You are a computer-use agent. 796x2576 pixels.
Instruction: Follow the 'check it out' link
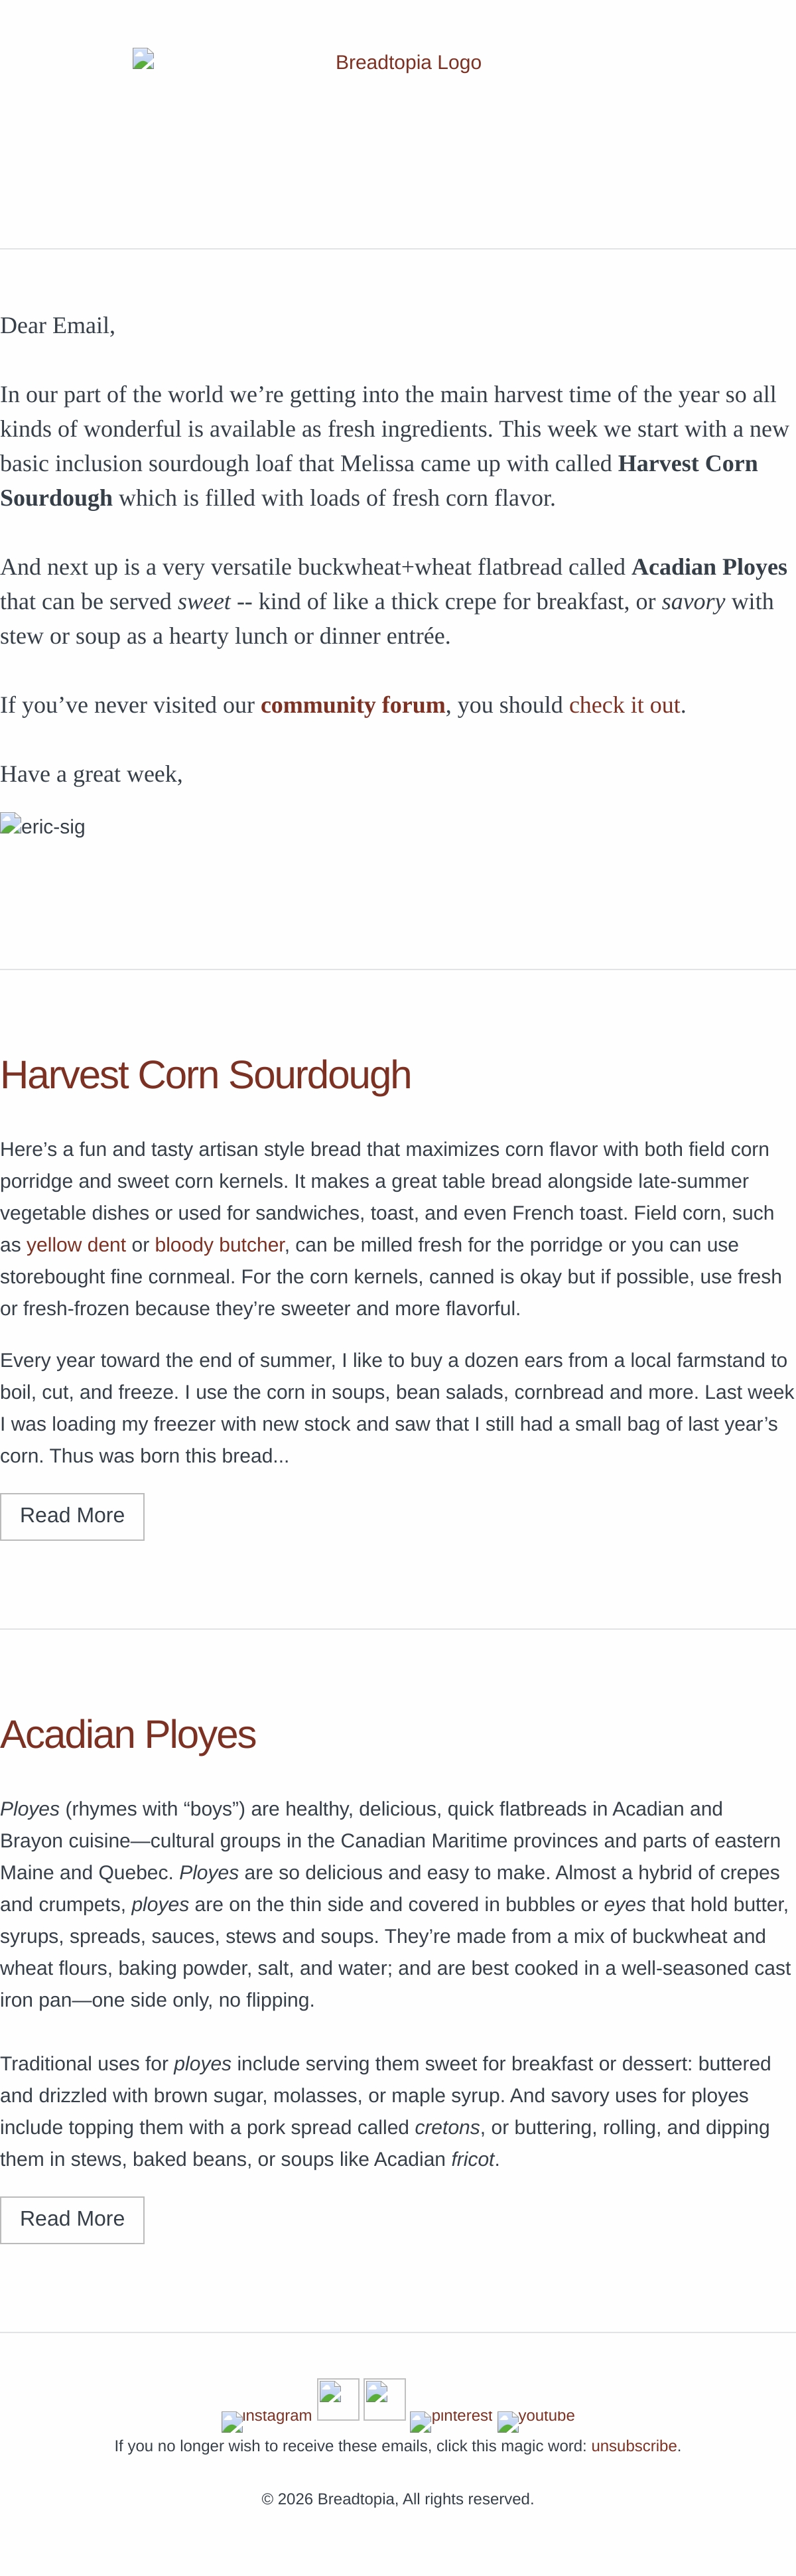coord(625,705)
